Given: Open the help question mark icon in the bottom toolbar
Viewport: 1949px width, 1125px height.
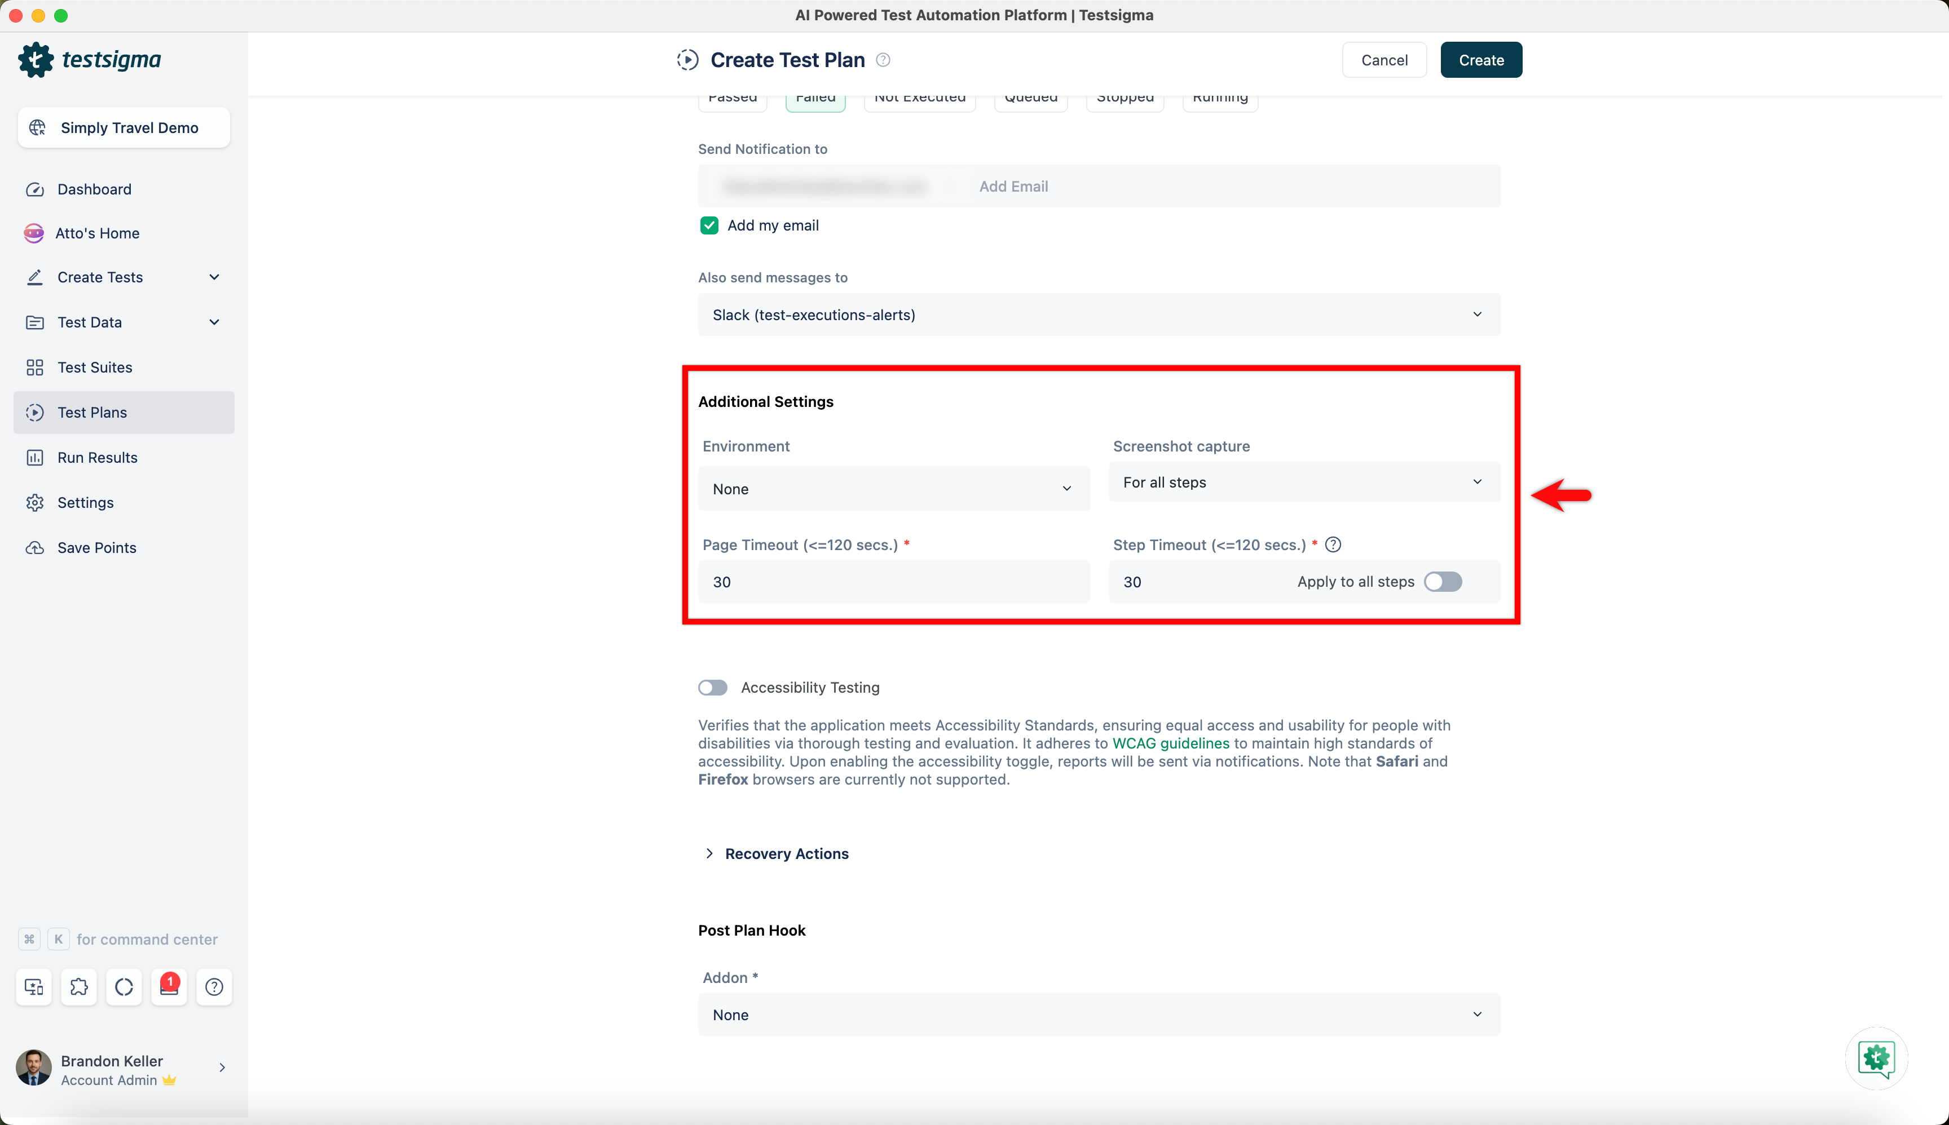Looking at the screenshot, I should (214, 987).
